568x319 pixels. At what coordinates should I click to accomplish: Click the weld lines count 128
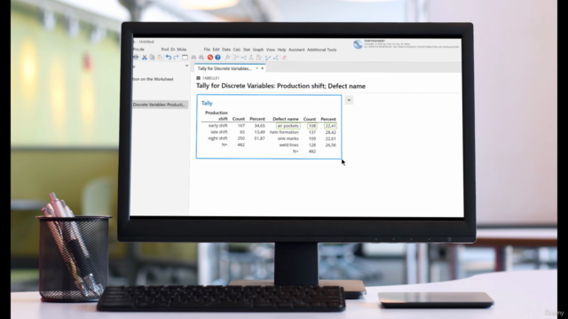coord(312,145)
